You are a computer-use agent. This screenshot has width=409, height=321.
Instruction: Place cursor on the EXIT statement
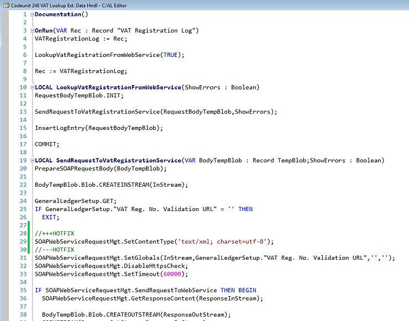(51, 217)
